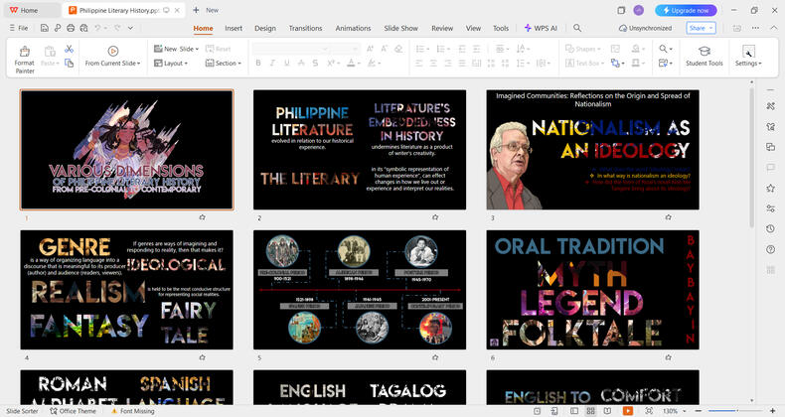
Task: Select the Genre slide 4 thumbnail
Action: tap(126, 290)
